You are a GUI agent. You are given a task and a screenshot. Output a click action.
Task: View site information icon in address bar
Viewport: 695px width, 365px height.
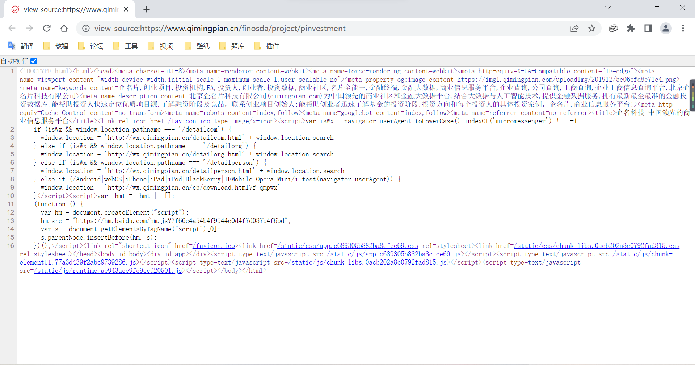click(86, 28)
